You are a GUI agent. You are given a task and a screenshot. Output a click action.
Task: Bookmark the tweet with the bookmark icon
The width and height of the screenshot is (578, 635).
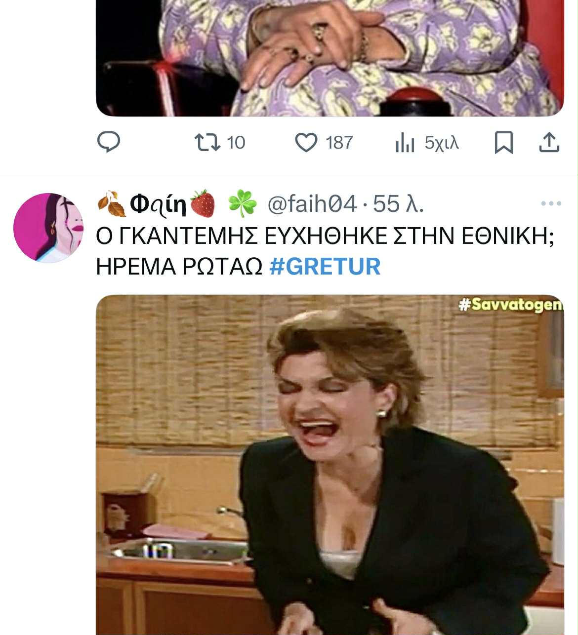(x=504, y=143)
